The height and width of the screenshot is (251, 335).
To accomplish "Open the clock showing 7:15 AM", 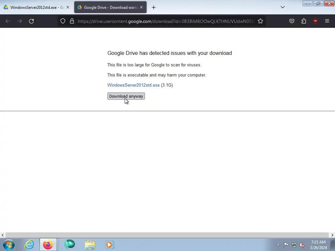I will [318, 245].
